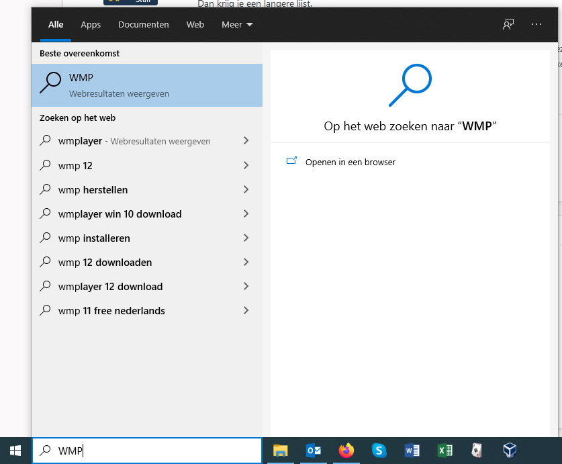This screenshot has height=464, width=562.
Task: Expand the 'wmp 12' suggestion arrow
Action: click(x=246, y=165)
